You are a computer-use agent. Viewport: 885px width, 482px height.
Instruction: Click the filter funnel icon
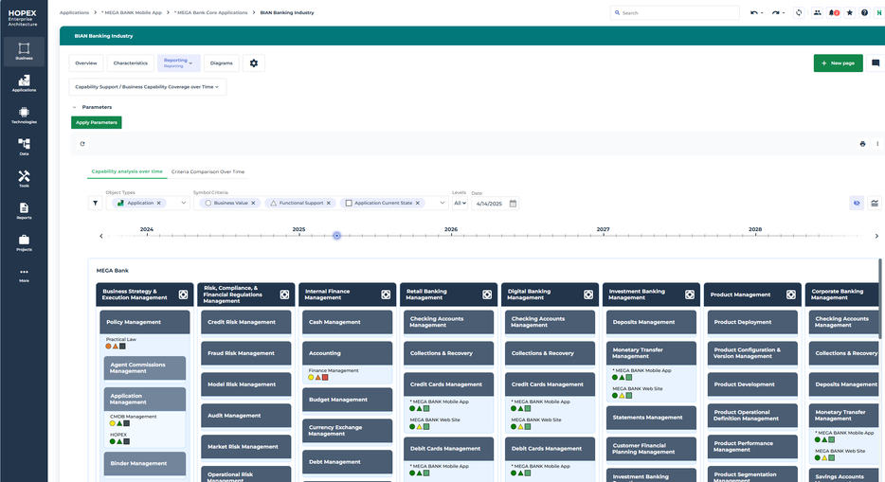point(96,203)
